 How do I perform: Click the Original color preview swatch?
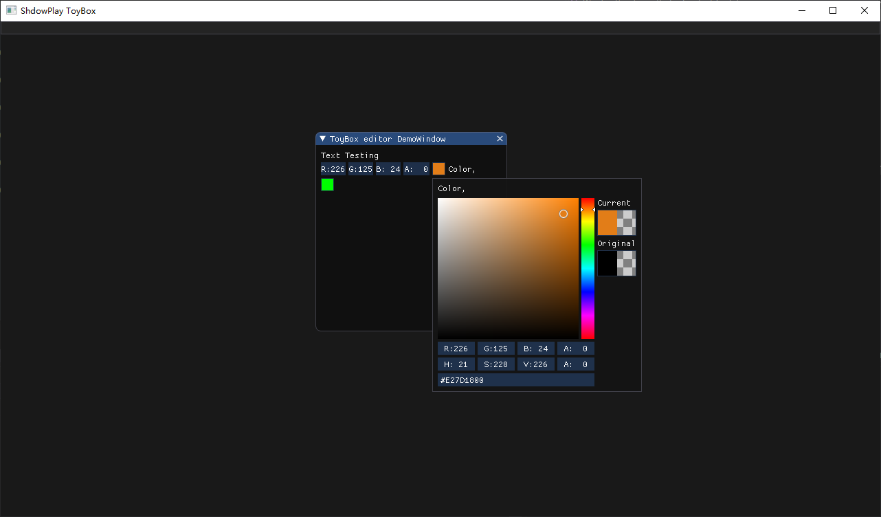616,263
